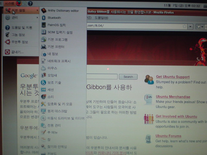
Task: Open the Bluetooth icon in preferences menu
Action: click(x=44, y=18)
